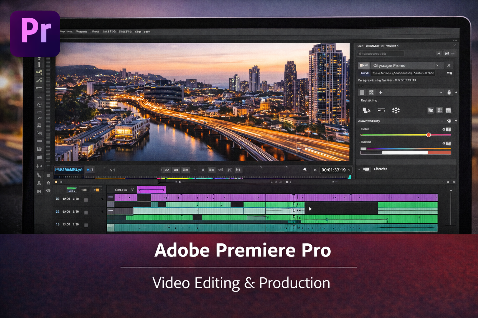
Task: Click the AASSTO menu bar item
Action: point(109,32)
